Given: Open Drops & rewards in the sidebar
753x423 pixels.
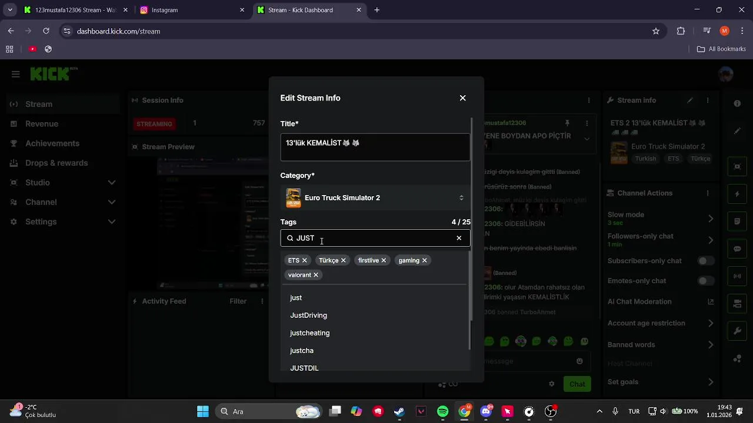Looking at the screenshot, I should tap(63, 163).
